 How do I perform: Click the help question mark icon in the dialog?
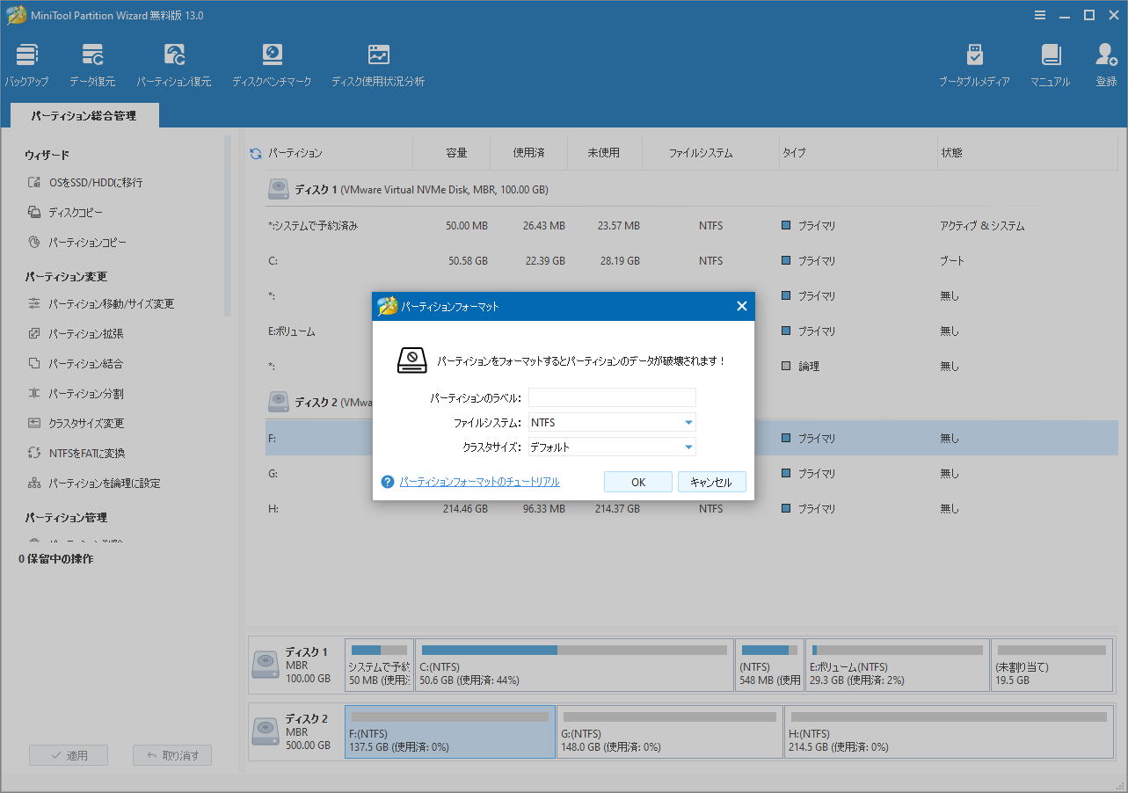[x=387, y=482]
